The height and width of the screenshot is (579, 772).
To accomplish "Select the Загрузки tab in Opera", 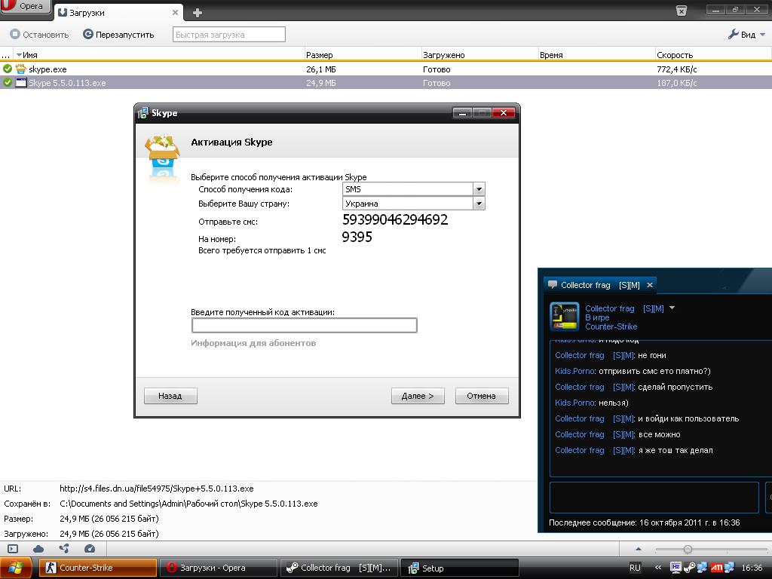I will point(118,12).
